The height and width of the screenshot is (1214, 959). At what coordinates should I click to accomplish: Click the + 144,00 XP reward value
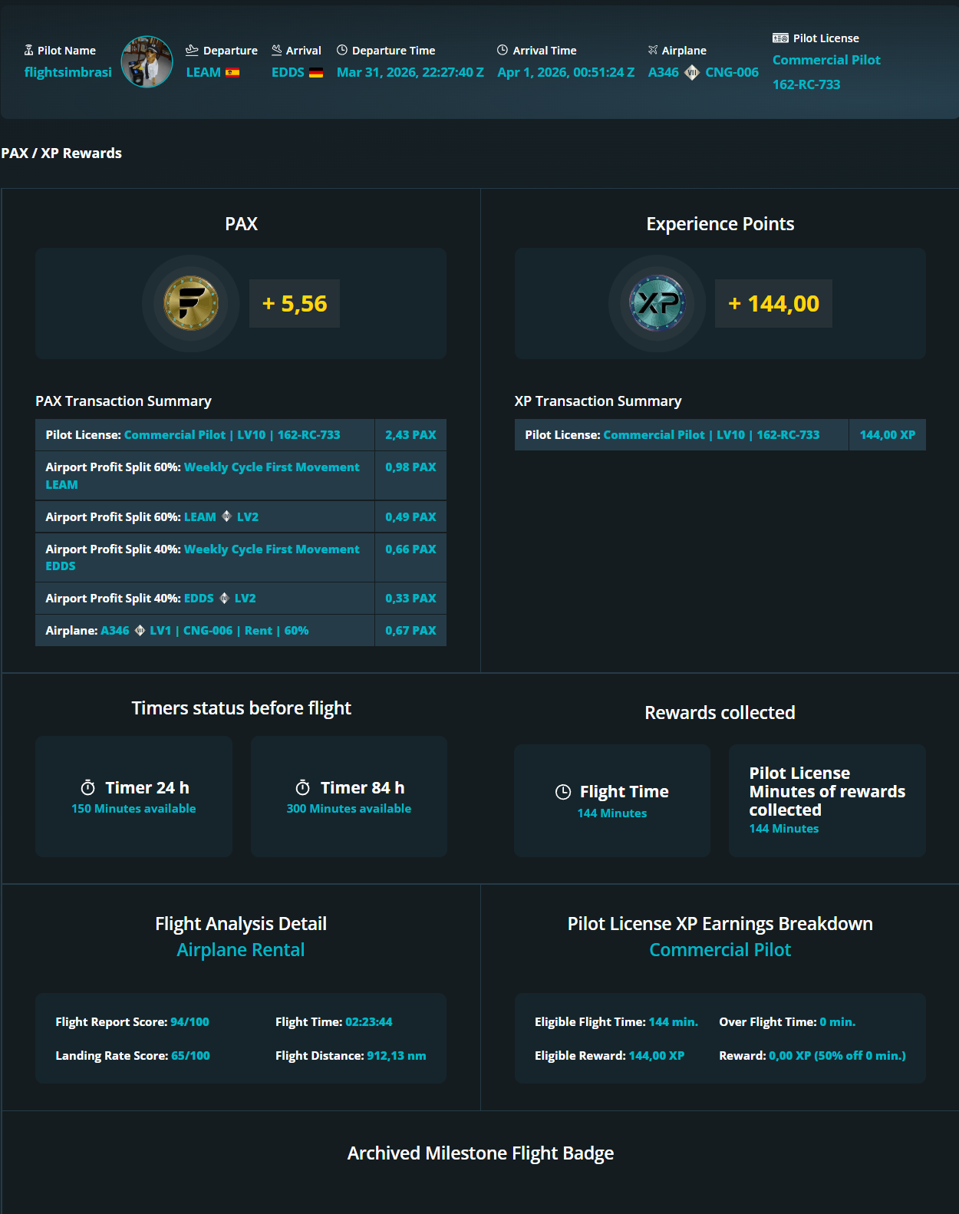pyautogui.click(x=773, y=304)
